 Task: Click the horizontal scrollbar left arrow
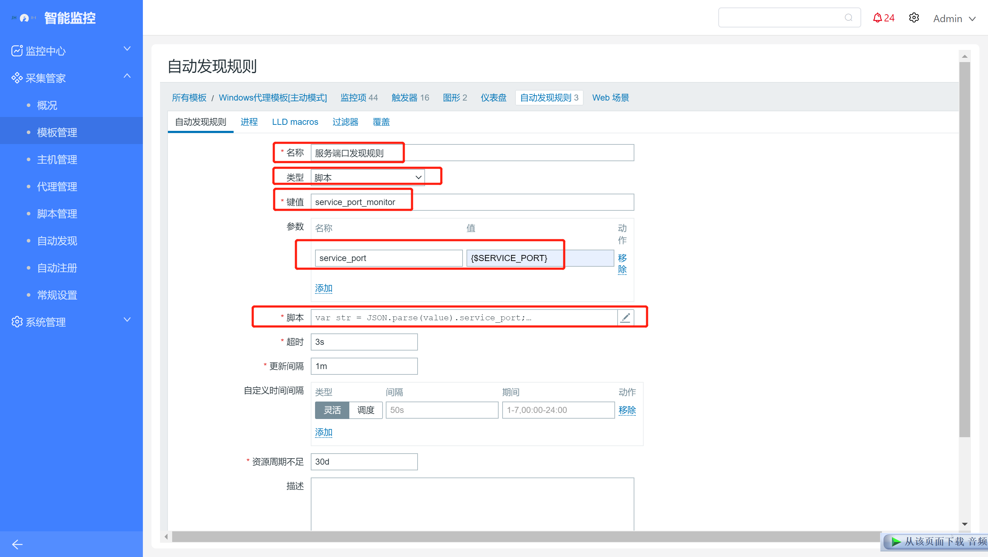coord(166,537)
